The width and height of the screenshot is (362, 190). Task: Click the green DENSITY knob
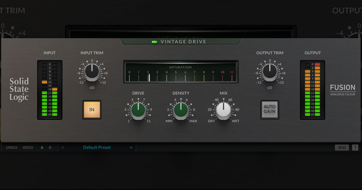pyautogui.click(x=181, y=111)
